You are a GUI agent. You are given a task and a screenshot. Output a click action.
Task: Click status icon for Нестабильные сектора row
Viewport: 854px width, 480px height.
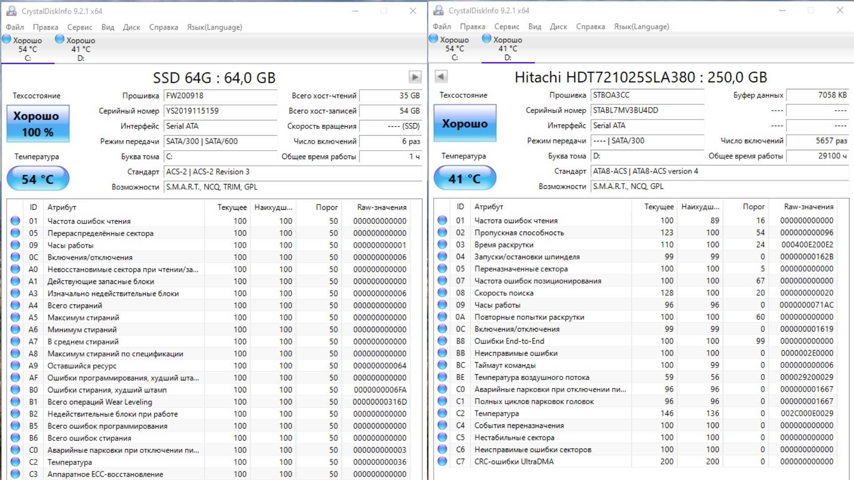click(x=442, y=437)
